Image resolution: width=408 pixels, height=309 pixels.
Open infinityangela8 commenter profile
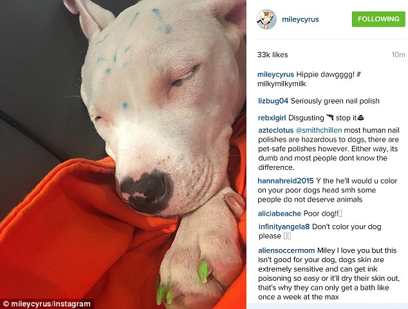click(x=284, y=227)
